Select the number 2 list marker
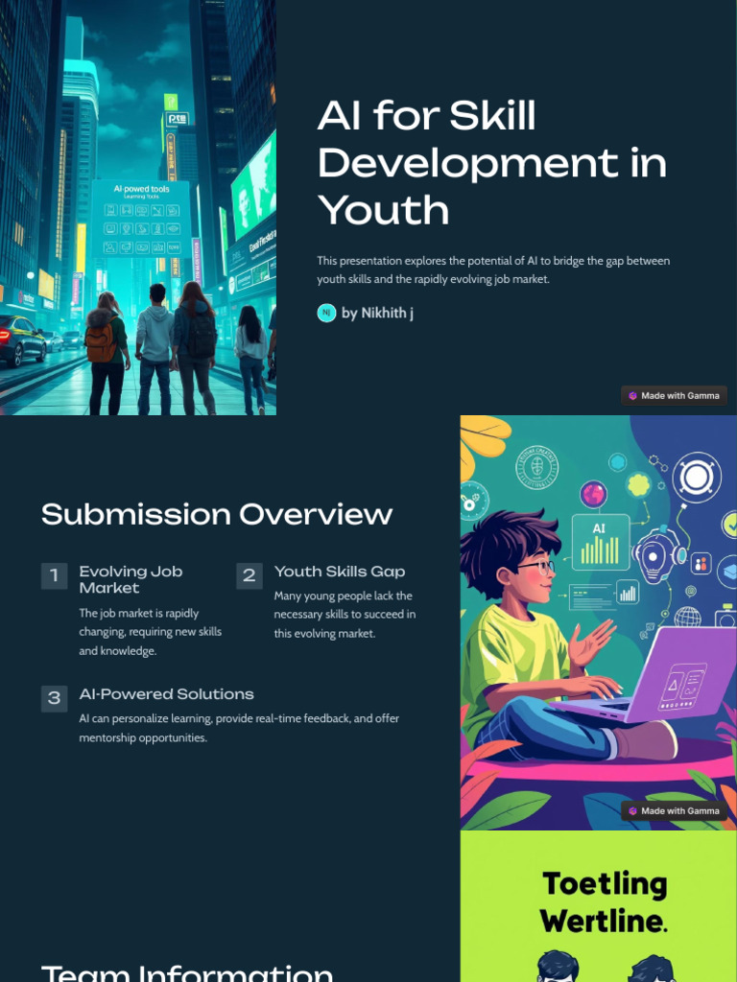 coord(249,575)
